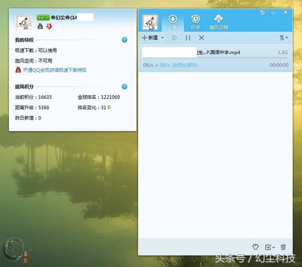Click the 当前积分：16635 value
This screenshot has width=302, height=267.
click(34, 97)
